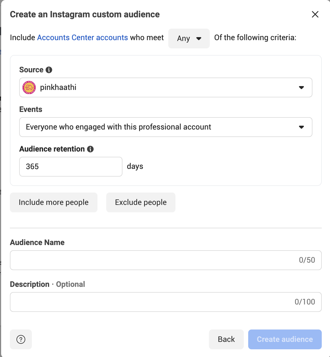Viewport: 330px width, 357px height.
Task: Click Include more people button
Action: pyautogui.click(x=54, y=202)
